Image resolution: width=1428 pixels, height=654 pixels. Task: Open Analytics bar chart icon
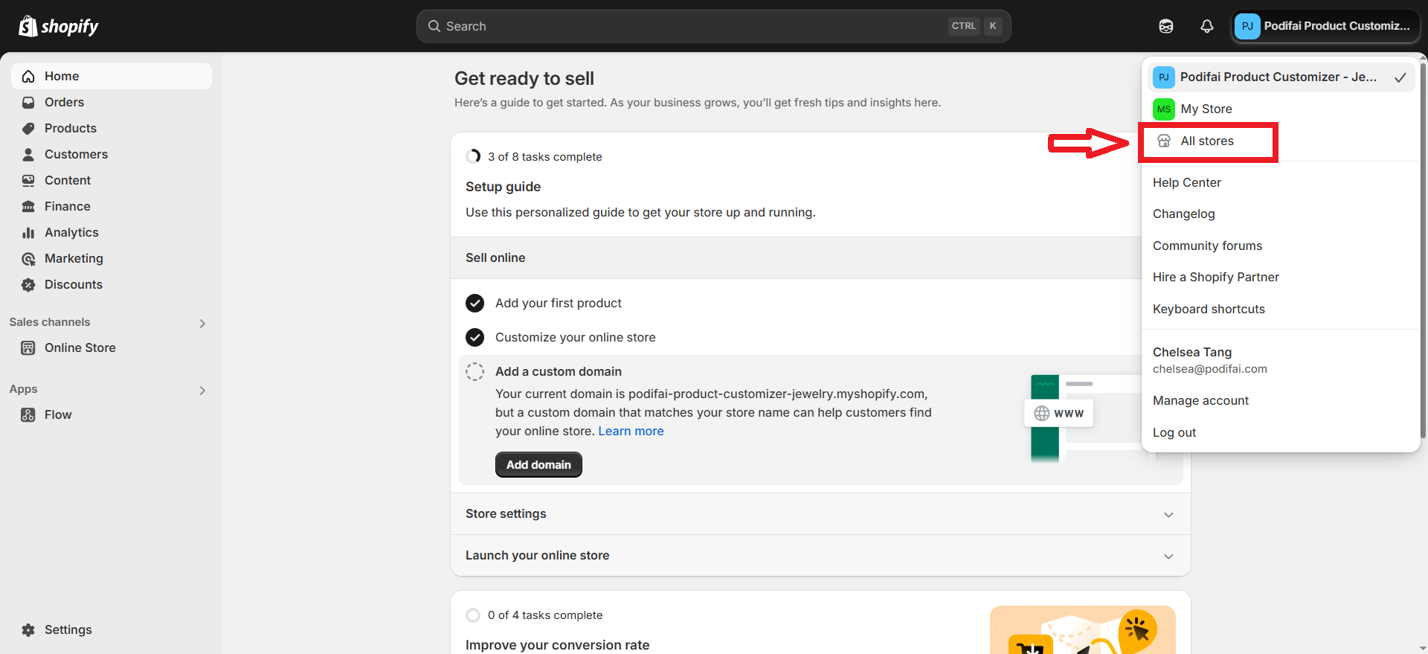point(28,232)
